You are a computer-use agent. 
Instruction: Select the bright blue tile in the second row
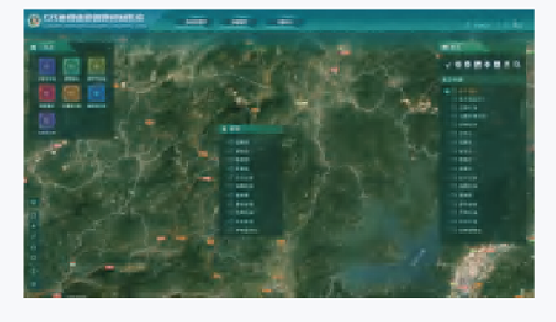point(96,92)
